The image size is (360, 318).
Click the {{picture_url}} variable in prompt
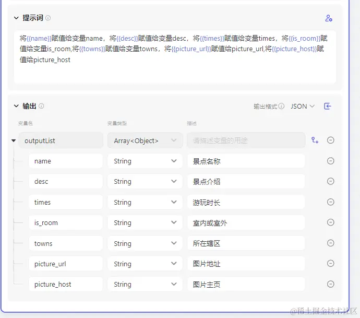(x=191, y=49)
